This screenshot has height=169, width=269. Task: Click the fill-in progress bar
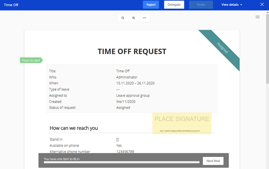pos(122,162)
